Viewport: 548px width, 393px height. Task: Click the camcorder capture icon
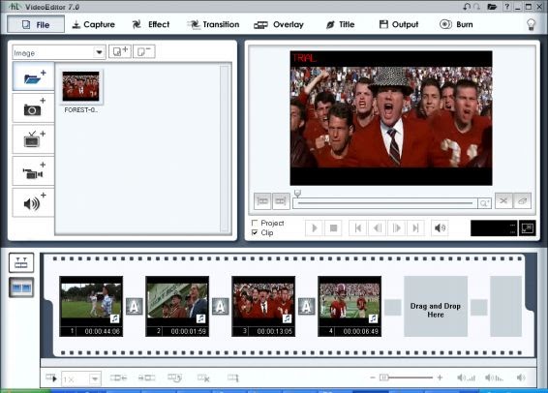[x=34, y=170]
